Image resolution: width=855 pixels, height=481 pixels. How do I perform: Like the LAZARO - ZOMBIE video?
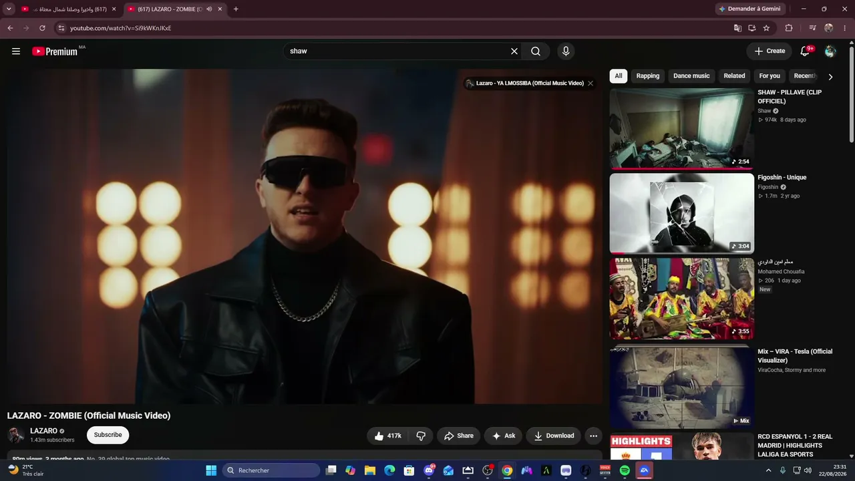[x=387, y=436]
